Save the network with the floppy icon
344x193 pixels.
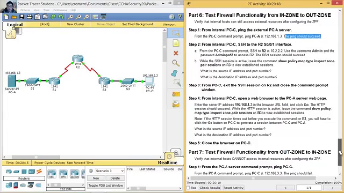click(22, 17)
